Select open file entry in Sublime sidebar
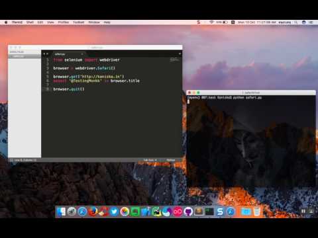This screenshot has height=238, width=318. click(25, 56)
